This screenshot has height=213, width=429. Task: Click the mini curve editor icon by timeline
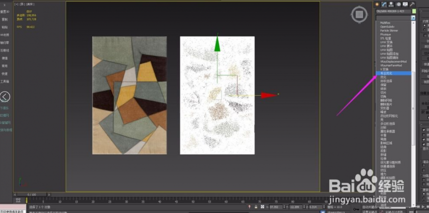tap(18, 201)
